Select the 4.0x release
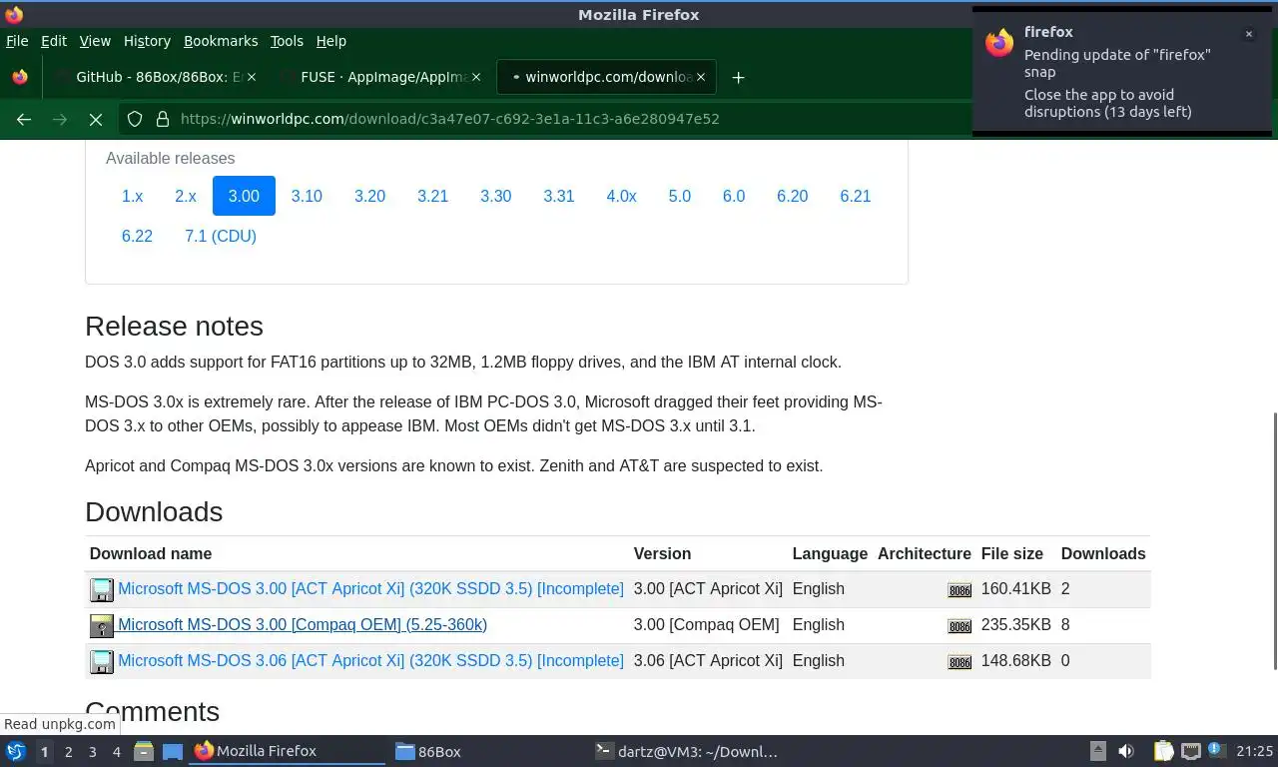 621,196
